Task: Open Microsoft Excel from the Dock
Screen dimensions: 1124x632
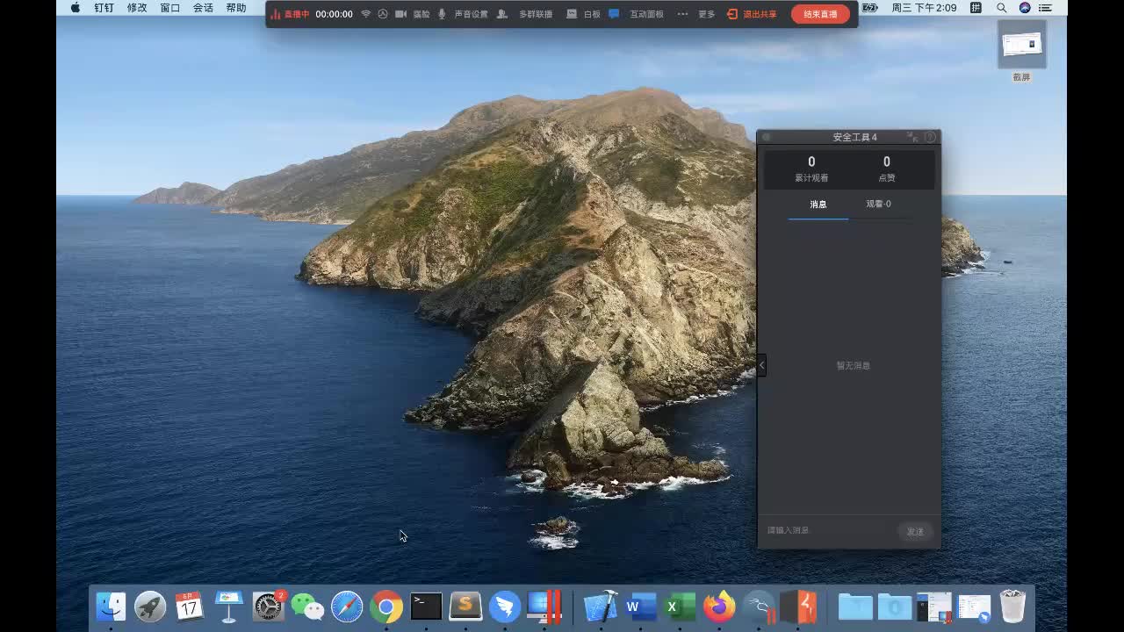Action: pyautogui.click(x=681, y=606)
